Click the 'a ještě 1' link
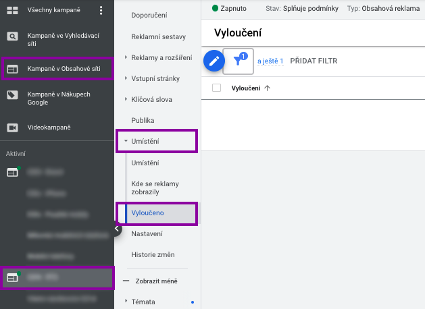The height and width of the screenshot is (309, 425). (270, 61)
